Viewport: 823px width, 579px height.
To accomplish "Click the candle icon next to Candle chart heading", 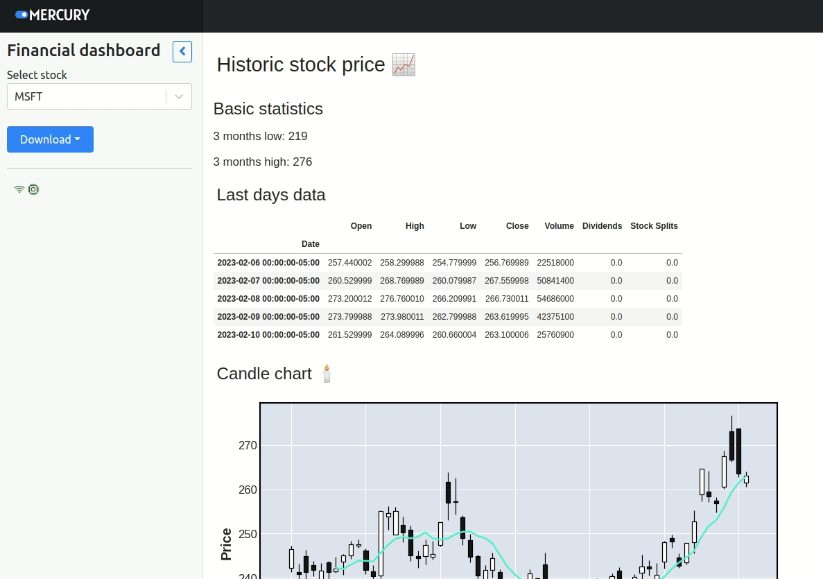I will pos(326,373).
